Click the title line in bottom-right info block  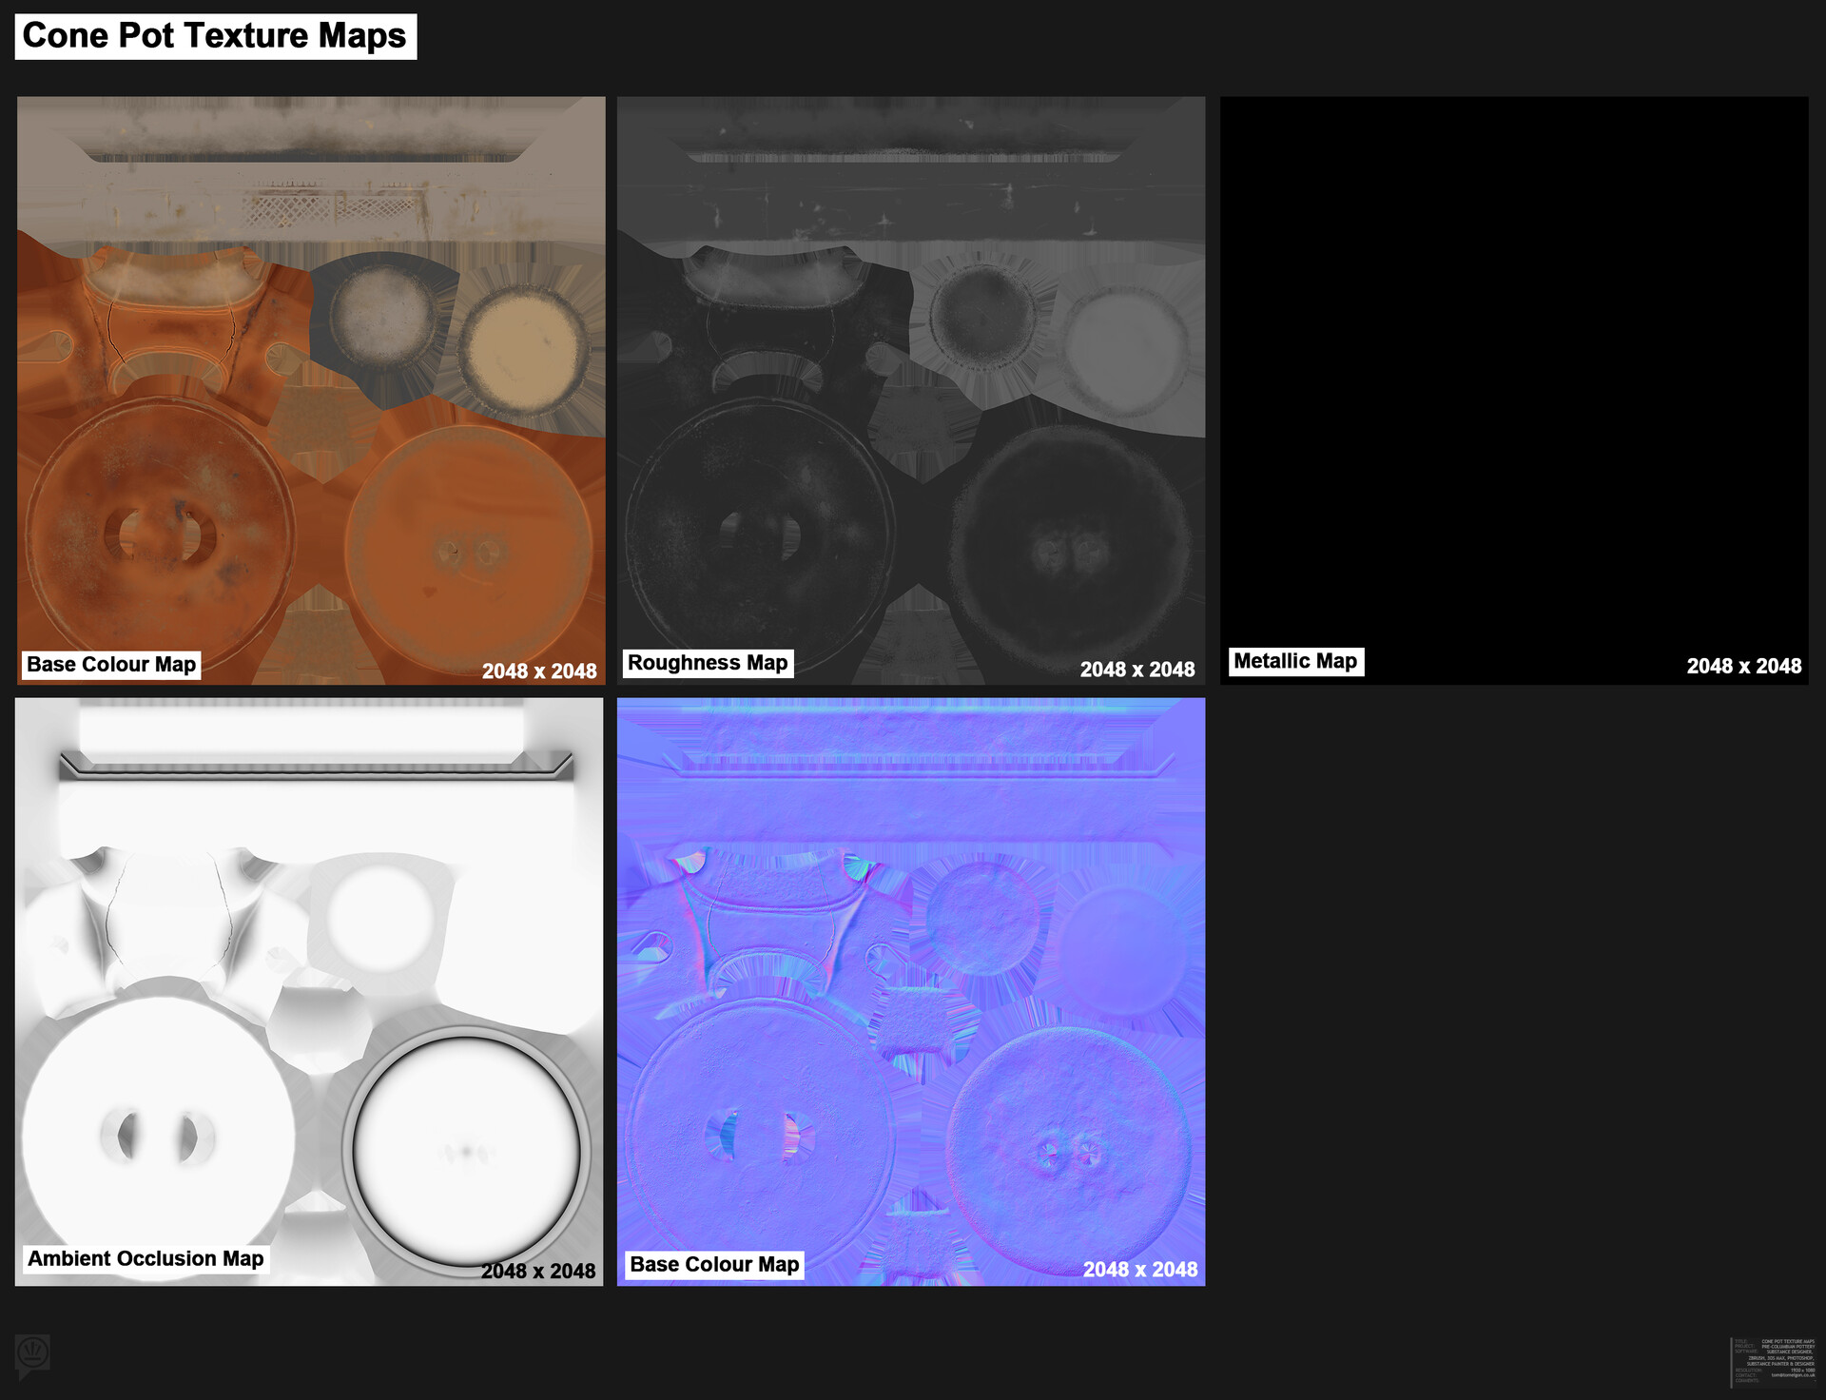coord(1787,1341)
